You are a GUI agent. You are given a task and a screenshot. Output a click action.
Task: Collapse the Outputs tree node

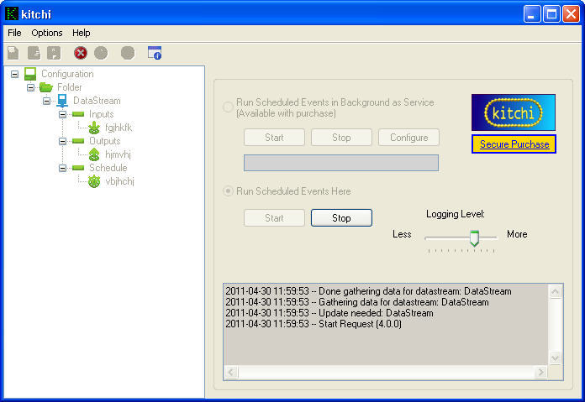63,141
